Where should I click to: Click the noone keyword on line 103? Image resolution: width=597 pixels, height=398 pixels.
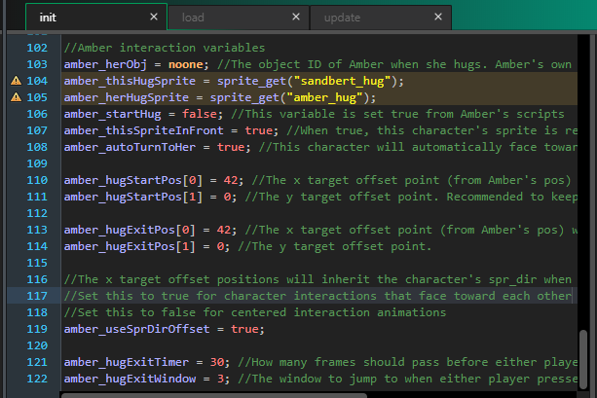coord(186,64)
